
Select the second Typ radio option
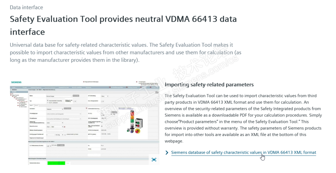[x=47, y=102]
